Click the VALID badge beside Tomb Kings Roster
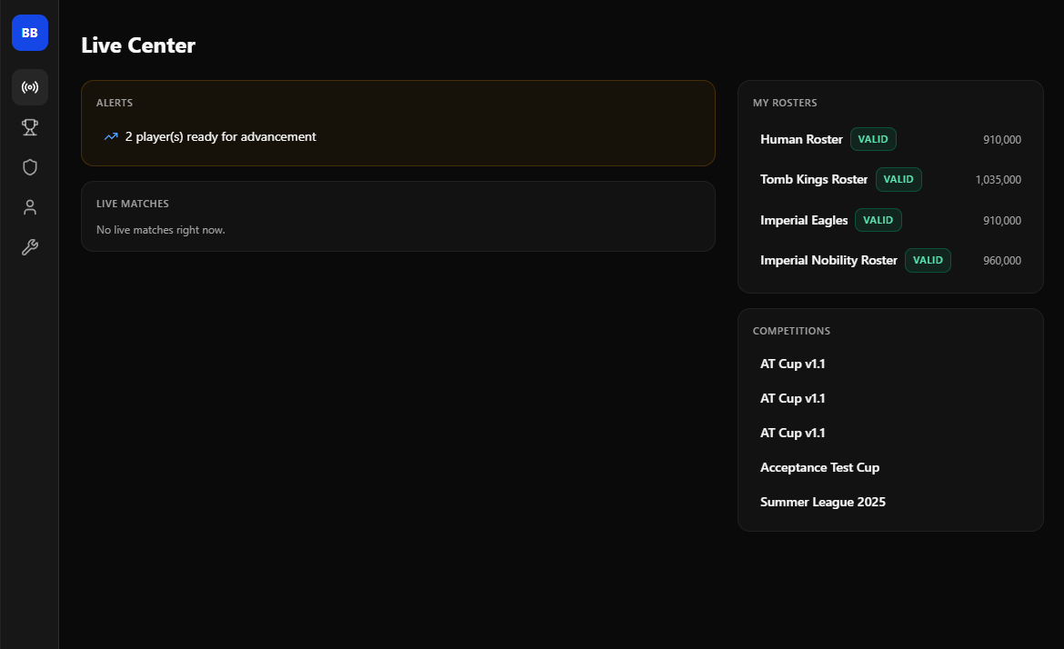The height and width of the screenshot is (649, 1064). point(898,180)
